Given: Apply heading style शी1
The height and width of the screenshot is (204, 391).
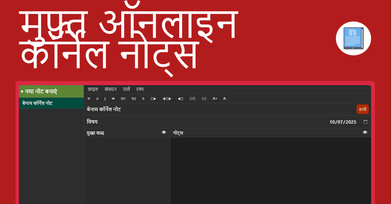Looking at the screenshot, I should point(123,98).
